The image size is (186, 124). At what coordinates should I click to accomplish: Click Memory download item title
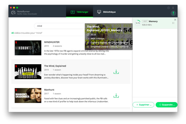pos(153,21)
